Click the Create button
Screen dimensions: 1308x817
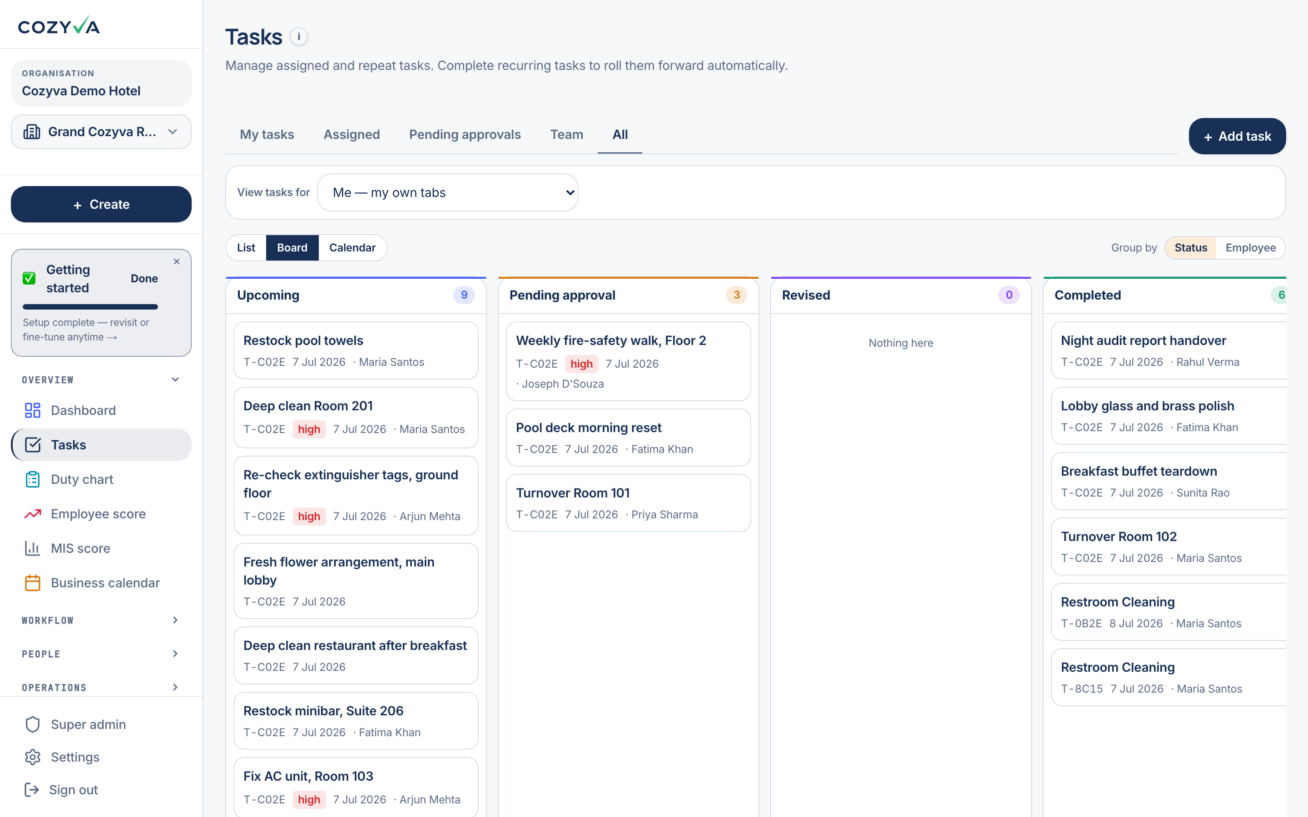(x=101, y=204)
